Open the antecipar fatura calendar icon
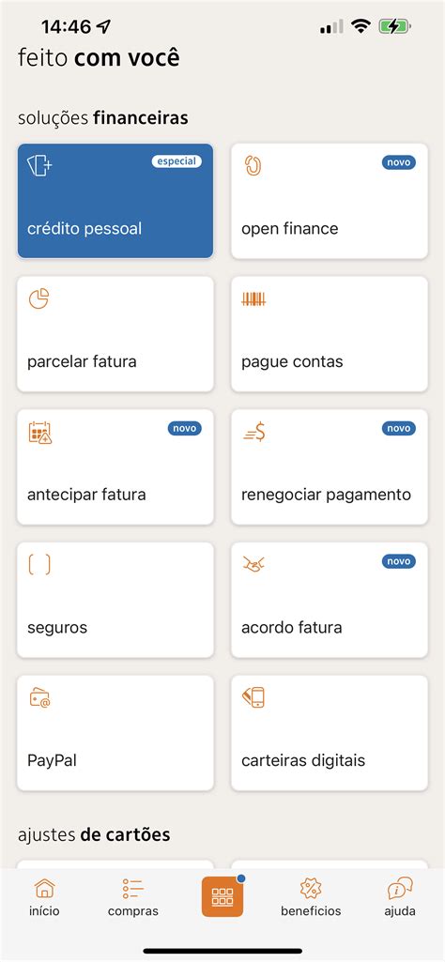This screenshot has height=962, width=445. pos(39,433)
